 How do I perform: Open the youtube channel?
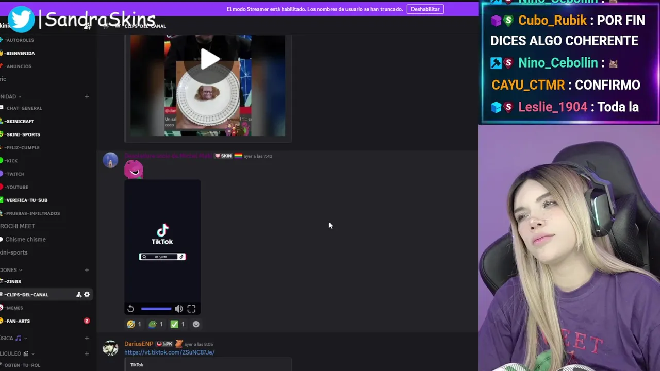tap(17, 187)
